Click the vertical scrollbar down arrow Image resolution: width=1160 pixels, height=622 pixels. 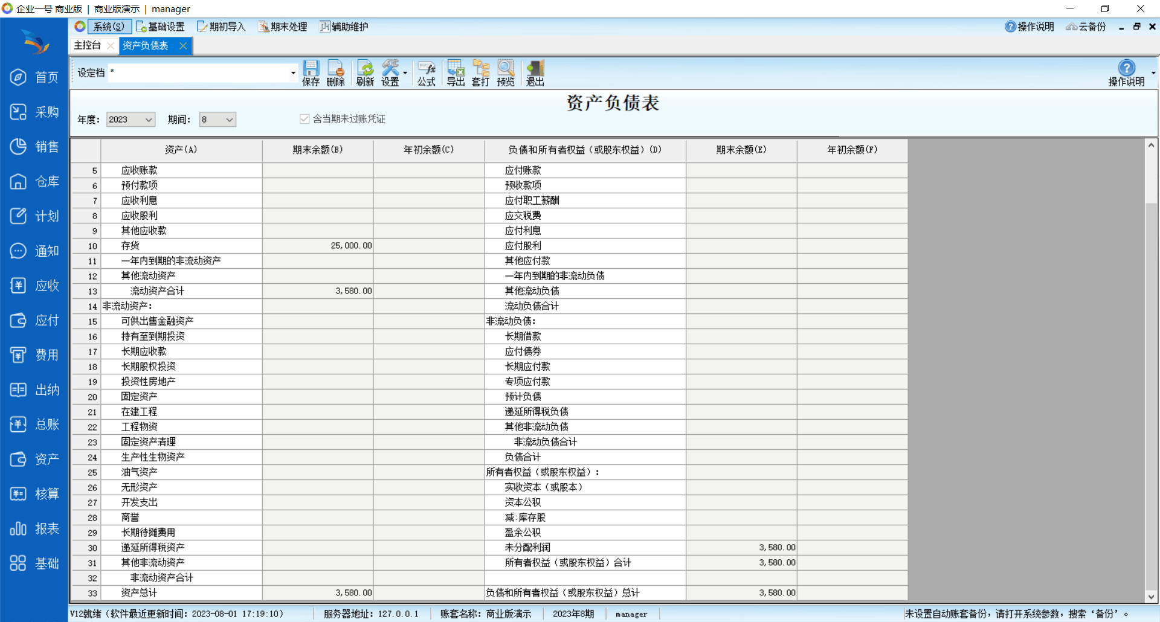(1151, 596)
